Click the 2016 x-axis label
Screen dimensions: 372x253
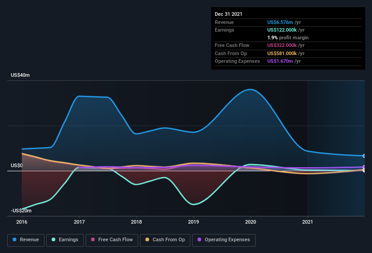tap(22, 222)
